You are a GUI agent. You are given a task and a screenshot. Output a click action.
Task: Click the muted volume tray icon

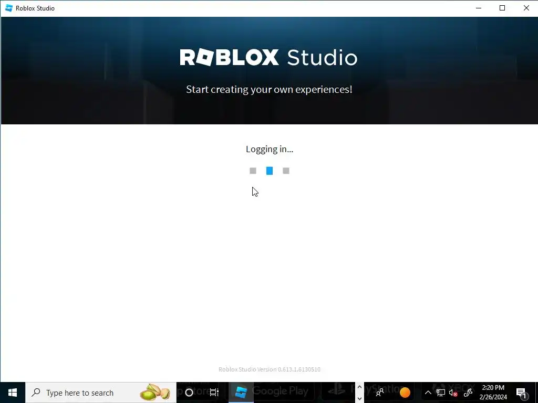(453, 393)
